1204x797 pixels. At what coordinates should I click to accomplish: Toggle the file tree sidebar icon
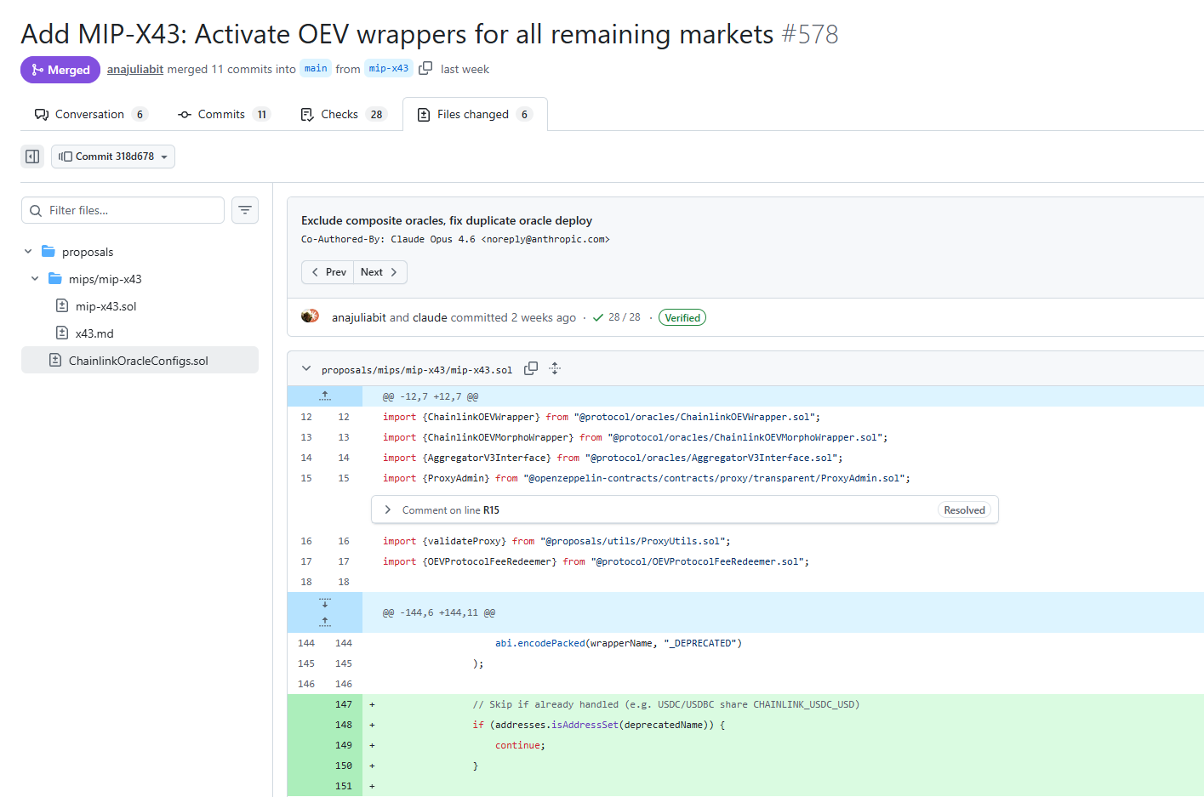point(32,157)
